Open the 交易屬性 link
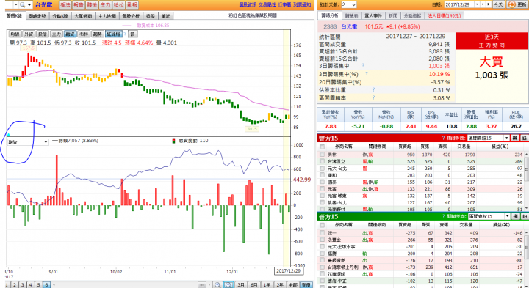The width and height of the screenshot is (529, 288). pos(267,4)
